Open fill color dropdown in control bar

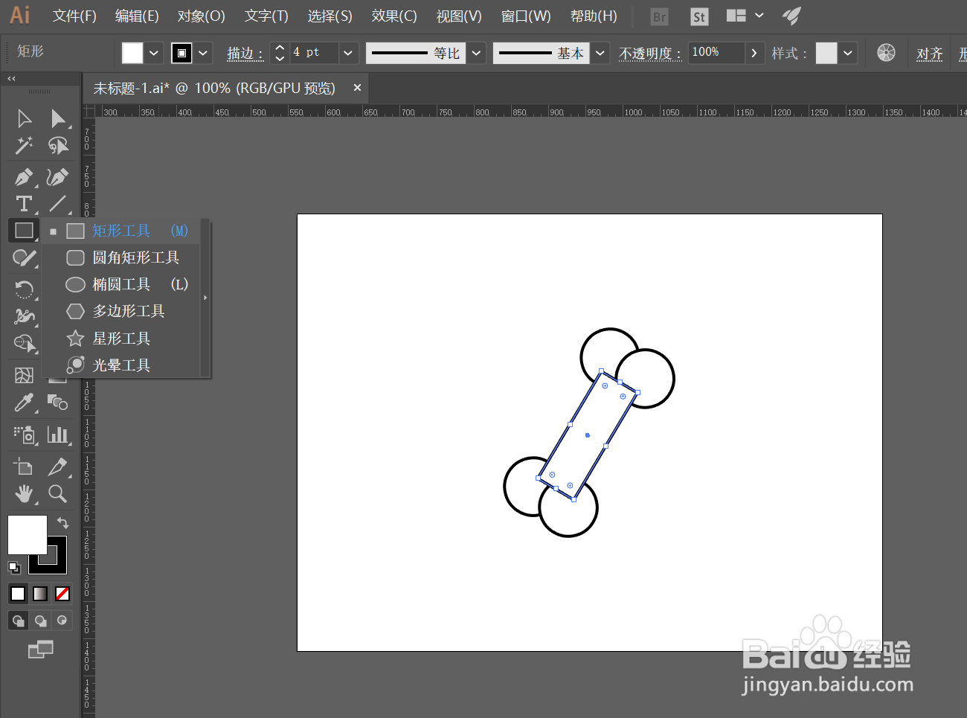coord(154,53)
